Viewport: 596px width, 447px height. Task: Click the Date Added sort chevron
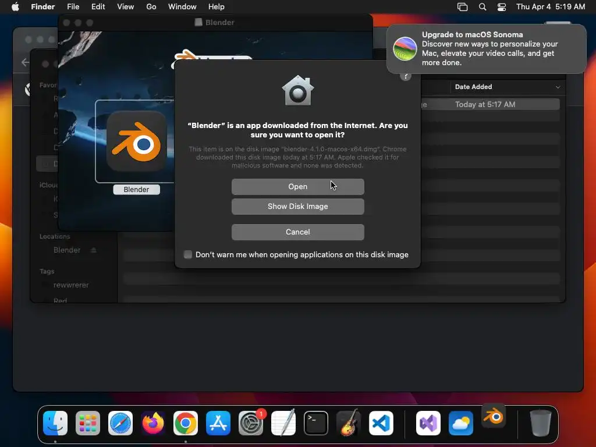(558, 87)
